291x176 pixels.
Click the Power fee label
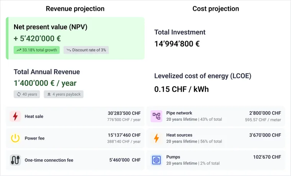[x=34, y=138]
